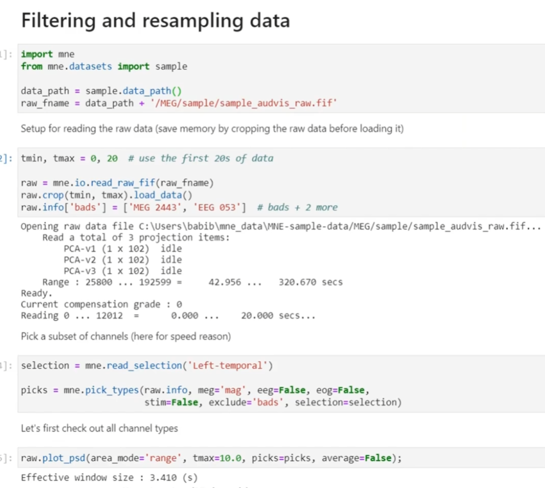Click the mne.pick_types code line
545x488 pixels.
coord(195,390)
